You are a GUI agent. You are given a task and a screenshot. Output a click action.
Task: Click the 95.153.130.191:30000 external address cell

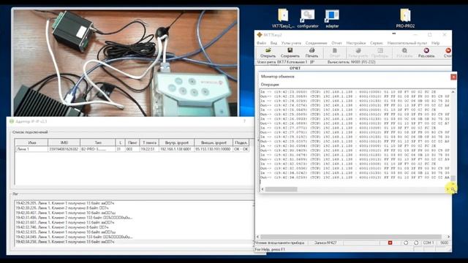214,149
